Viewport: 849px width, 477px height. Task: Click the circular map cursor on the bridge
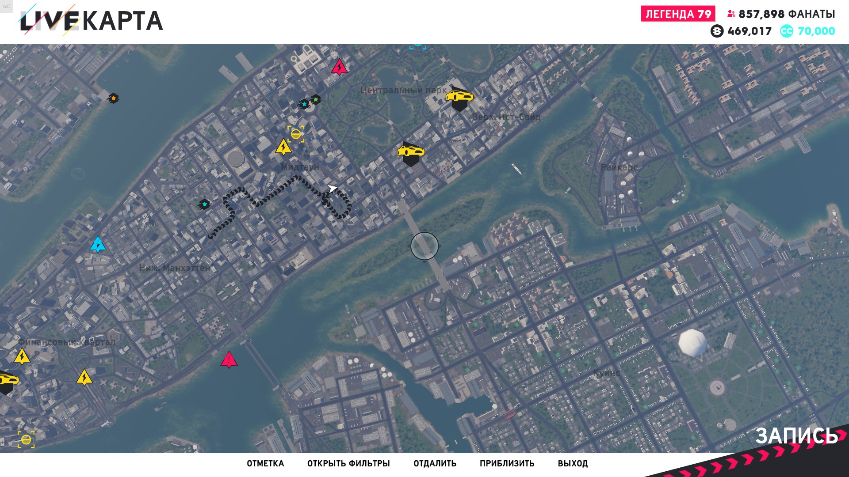424,246
